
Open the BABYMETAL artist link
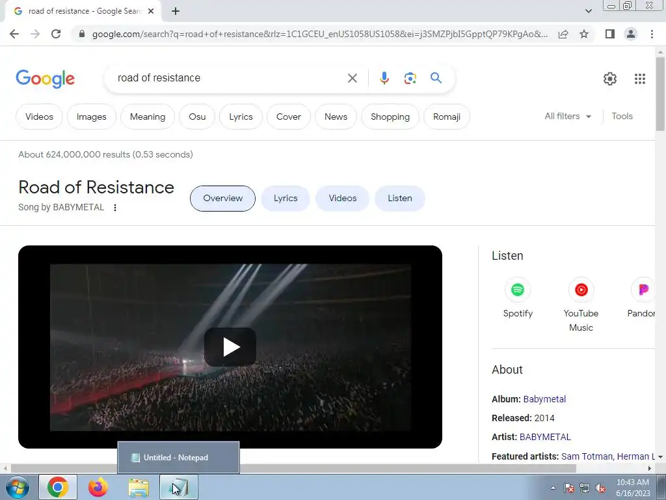(545, 437)
